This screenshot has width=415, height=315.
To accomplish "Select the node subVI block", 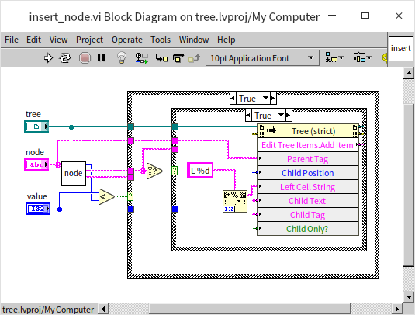I will [74, 174].
